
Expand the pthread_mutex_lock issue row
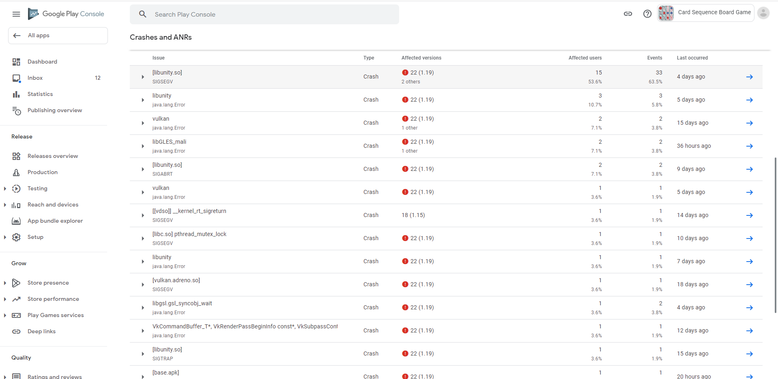(x=143, y=238)
